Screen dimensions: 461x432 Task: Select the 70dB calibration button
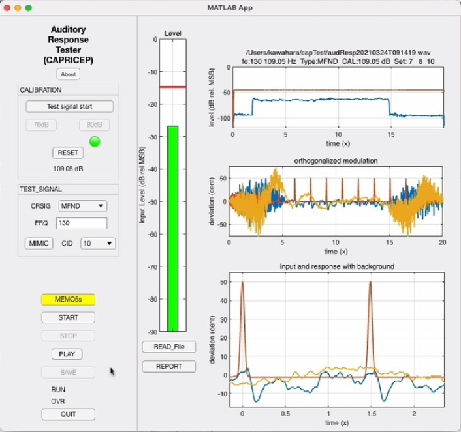41,124
